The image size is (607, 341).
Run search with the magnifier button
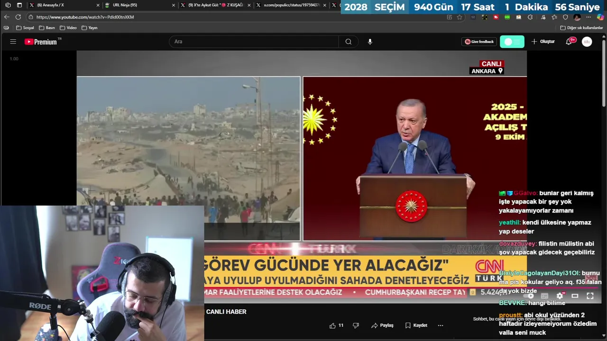tap(349, 42)
